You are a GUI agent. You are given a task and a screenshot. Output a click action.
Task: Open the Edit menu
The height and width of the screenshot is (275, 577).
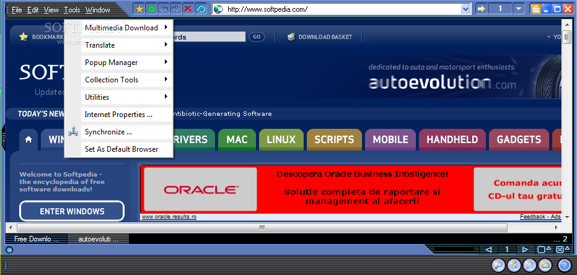(33, 10)
